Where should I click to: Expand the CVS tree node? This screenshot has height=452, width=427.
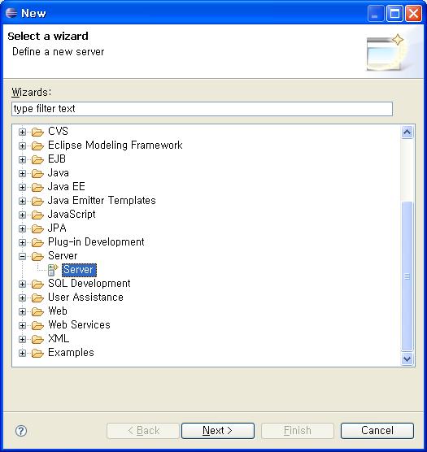coord(22,132)
